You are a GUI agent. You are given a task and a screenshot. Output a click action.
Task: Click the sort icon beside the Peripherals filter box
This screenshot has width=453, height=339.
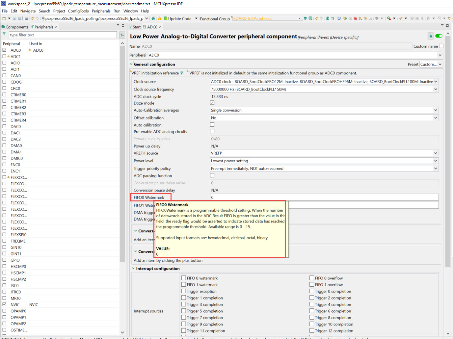[122, 35]
